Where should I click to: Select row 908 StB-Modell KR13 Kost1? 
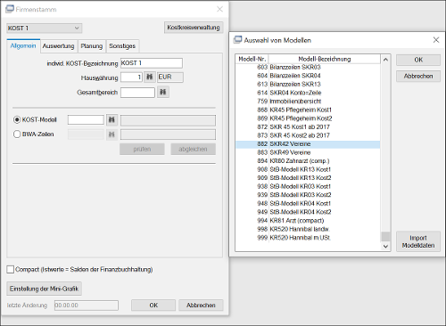click(x=308, y=169)
